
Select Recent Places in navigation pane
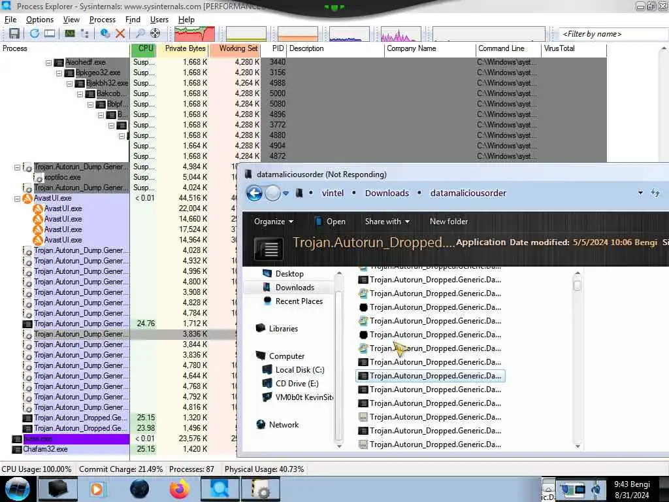[299, 301]
